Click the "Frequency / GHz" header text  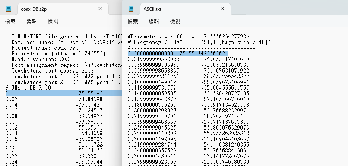[157, 42]
